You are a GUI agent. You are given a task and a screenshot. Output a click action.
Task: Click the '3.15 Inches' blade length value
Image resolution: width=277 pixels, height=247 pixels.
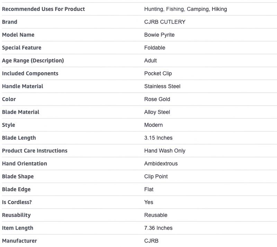click(158, 138)
